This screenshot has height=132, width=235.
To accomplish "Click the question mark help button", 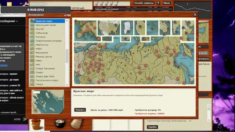I will tap(158, 3).
